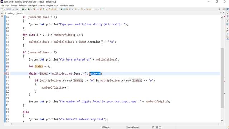The image size is (229, 129).
Task: Click the Open Task toolbar icon
Action: [x=52, y=9]
